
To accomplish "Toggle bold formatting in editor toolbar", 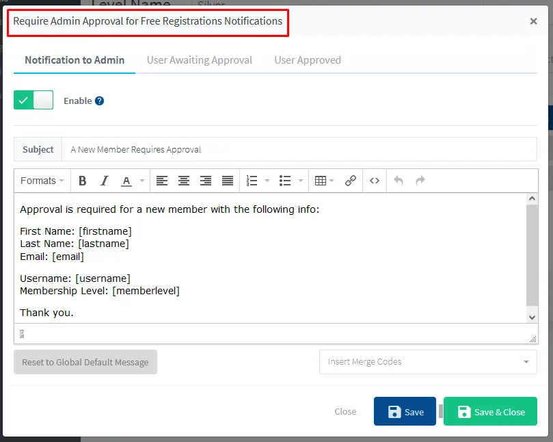I will pyautogui.click(x=83, y=181).
